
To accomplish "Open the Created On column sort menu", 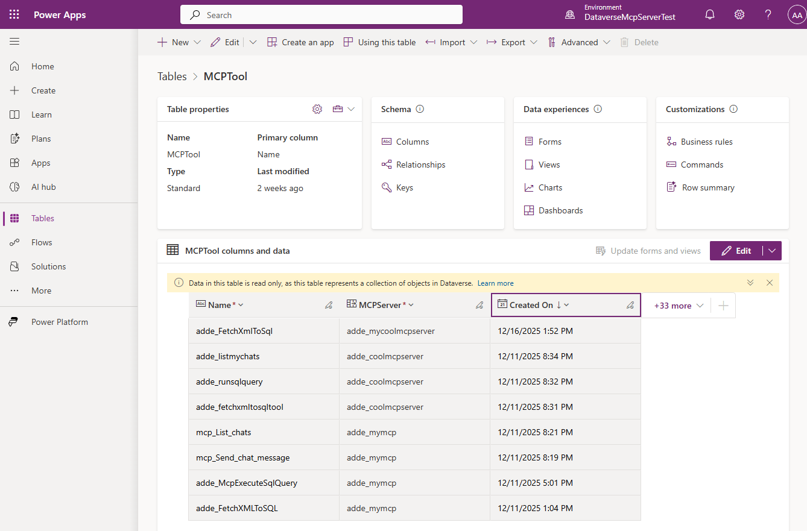I will tap(566, 305).
